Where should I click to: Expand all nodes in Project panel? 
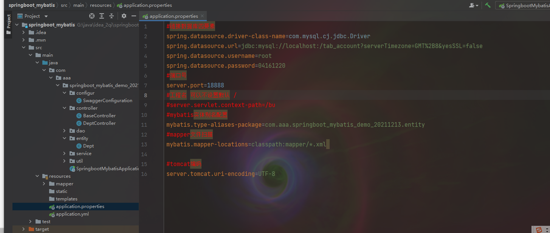(x=102, y=16)
